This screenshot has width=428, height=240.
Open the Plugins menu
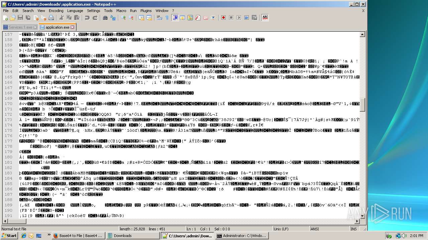coord(146,11)
